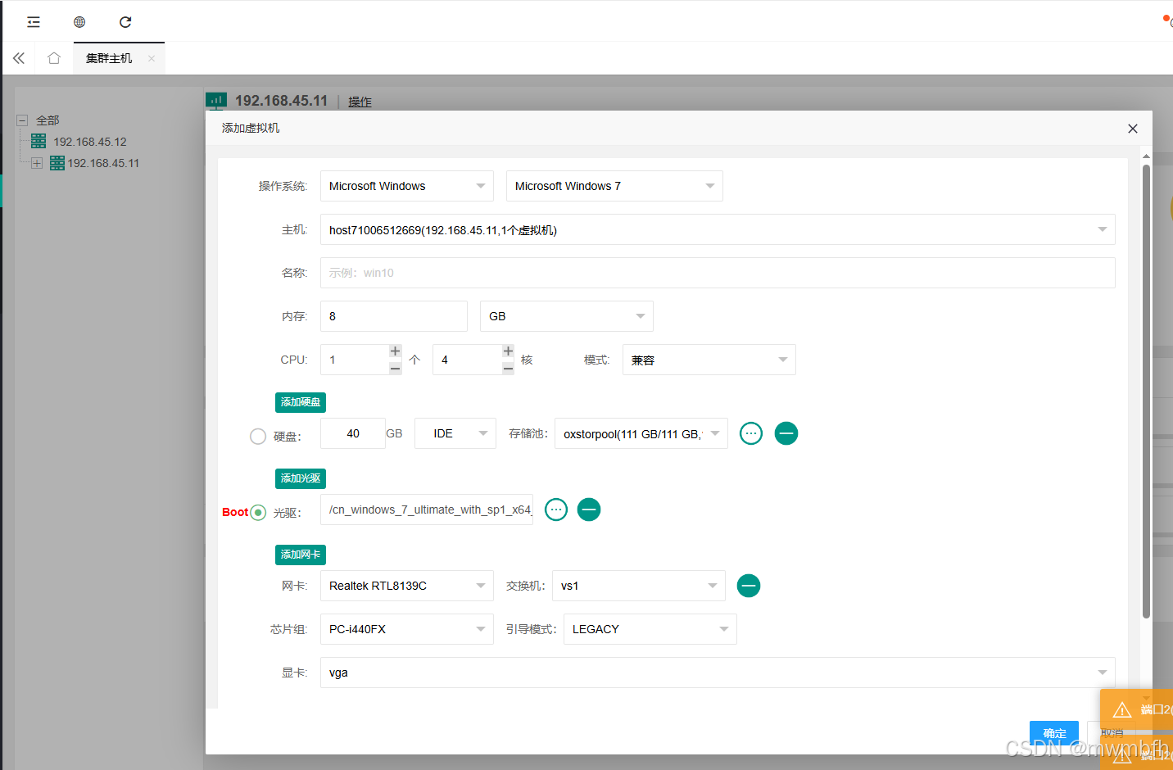Select host 192.168.45.11 in tree

[x=103, y=163]
